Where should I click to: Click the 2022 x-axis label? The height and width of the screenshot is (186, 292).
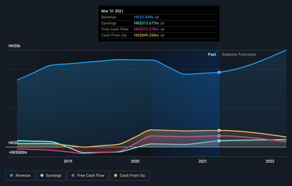270,161
